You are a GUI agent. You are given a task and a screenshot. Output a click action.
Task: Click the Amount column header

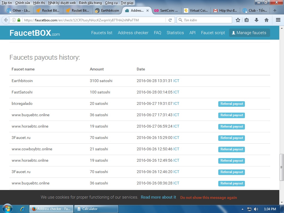pyautogui.click(x=97, y=69)
